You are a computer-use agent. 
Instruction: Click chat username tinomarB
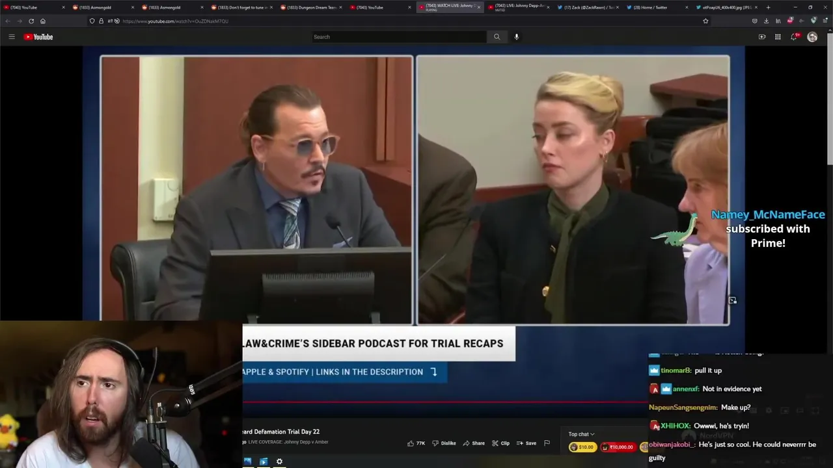676,370
